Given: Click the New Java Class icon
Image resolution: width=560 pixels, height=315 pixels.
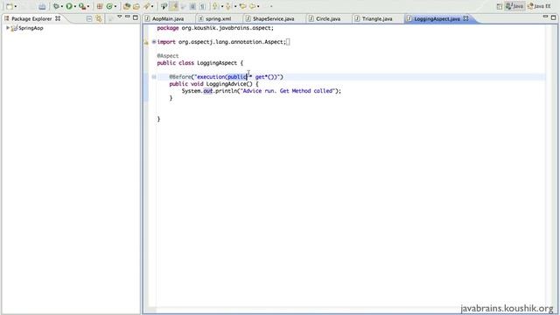Looking at the screenshot, I should click(x=109, y=6).
